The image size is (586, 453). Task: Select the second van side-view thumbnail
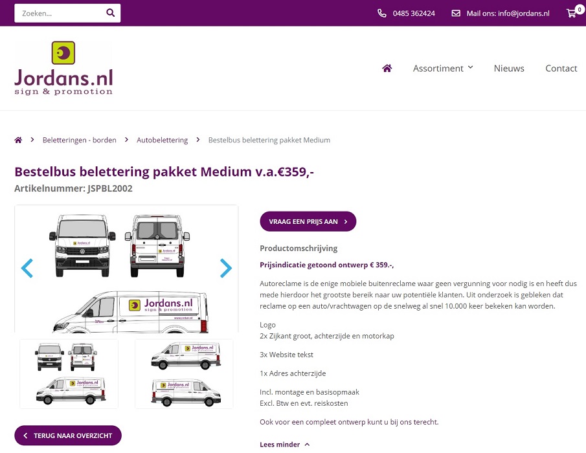pos(184,374)
